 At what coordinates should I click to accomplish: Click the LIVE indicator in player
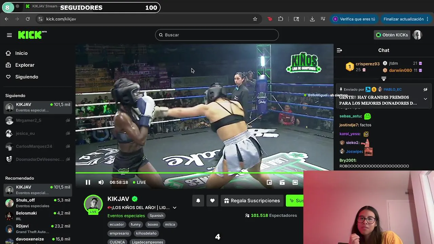(x=139, y=182)
